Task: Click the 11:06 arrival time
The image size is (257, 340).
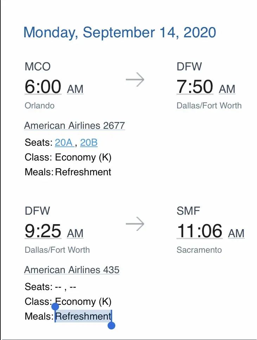Action: coord(199,231)
